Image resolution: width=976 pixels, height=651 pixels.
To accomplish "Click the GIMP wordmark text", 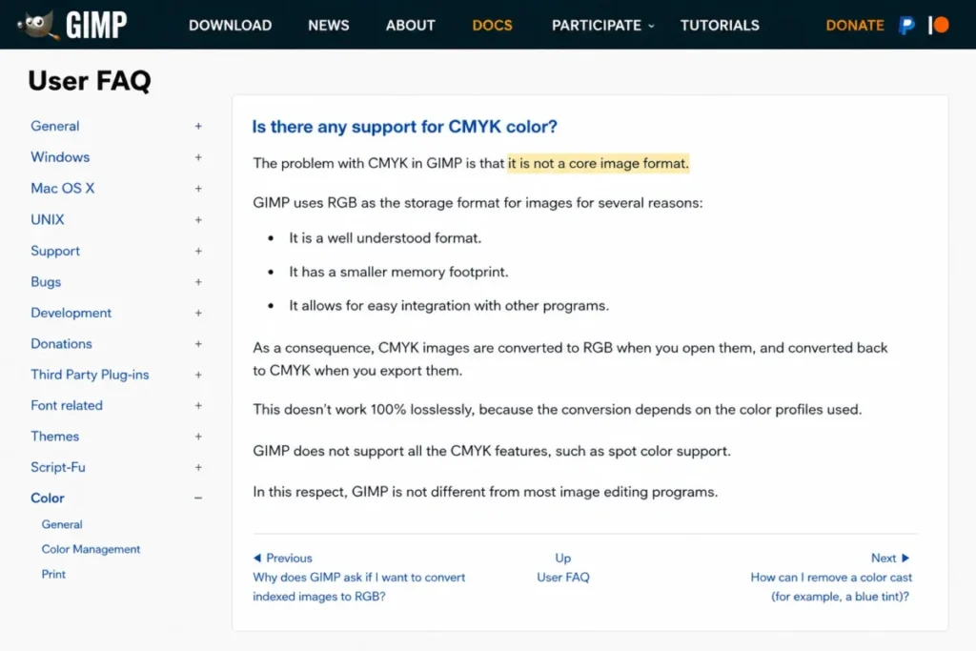I will (x=96, y=26).
